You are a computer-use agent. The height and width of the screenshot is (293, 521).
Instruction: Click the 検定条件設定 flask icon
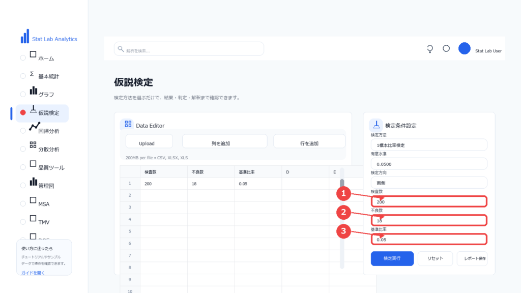click(x=376, y=125)
